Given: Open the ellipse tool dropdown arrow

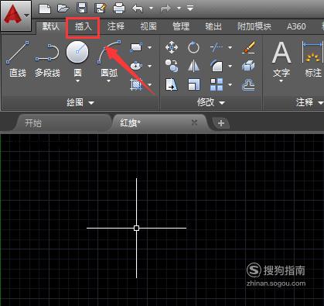Looking at the screenshot, I should pyautogui.click(x=150, y=66).
